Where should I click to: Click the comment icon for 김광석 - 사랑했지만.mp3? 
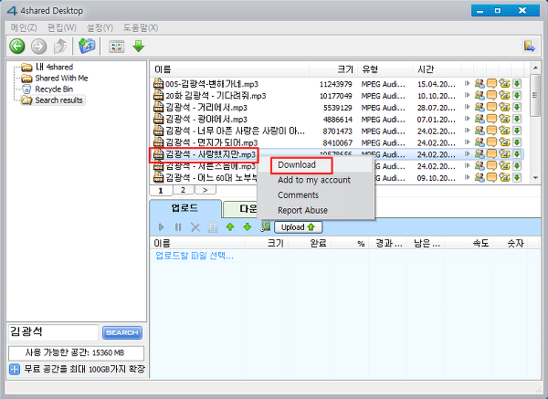491,154
